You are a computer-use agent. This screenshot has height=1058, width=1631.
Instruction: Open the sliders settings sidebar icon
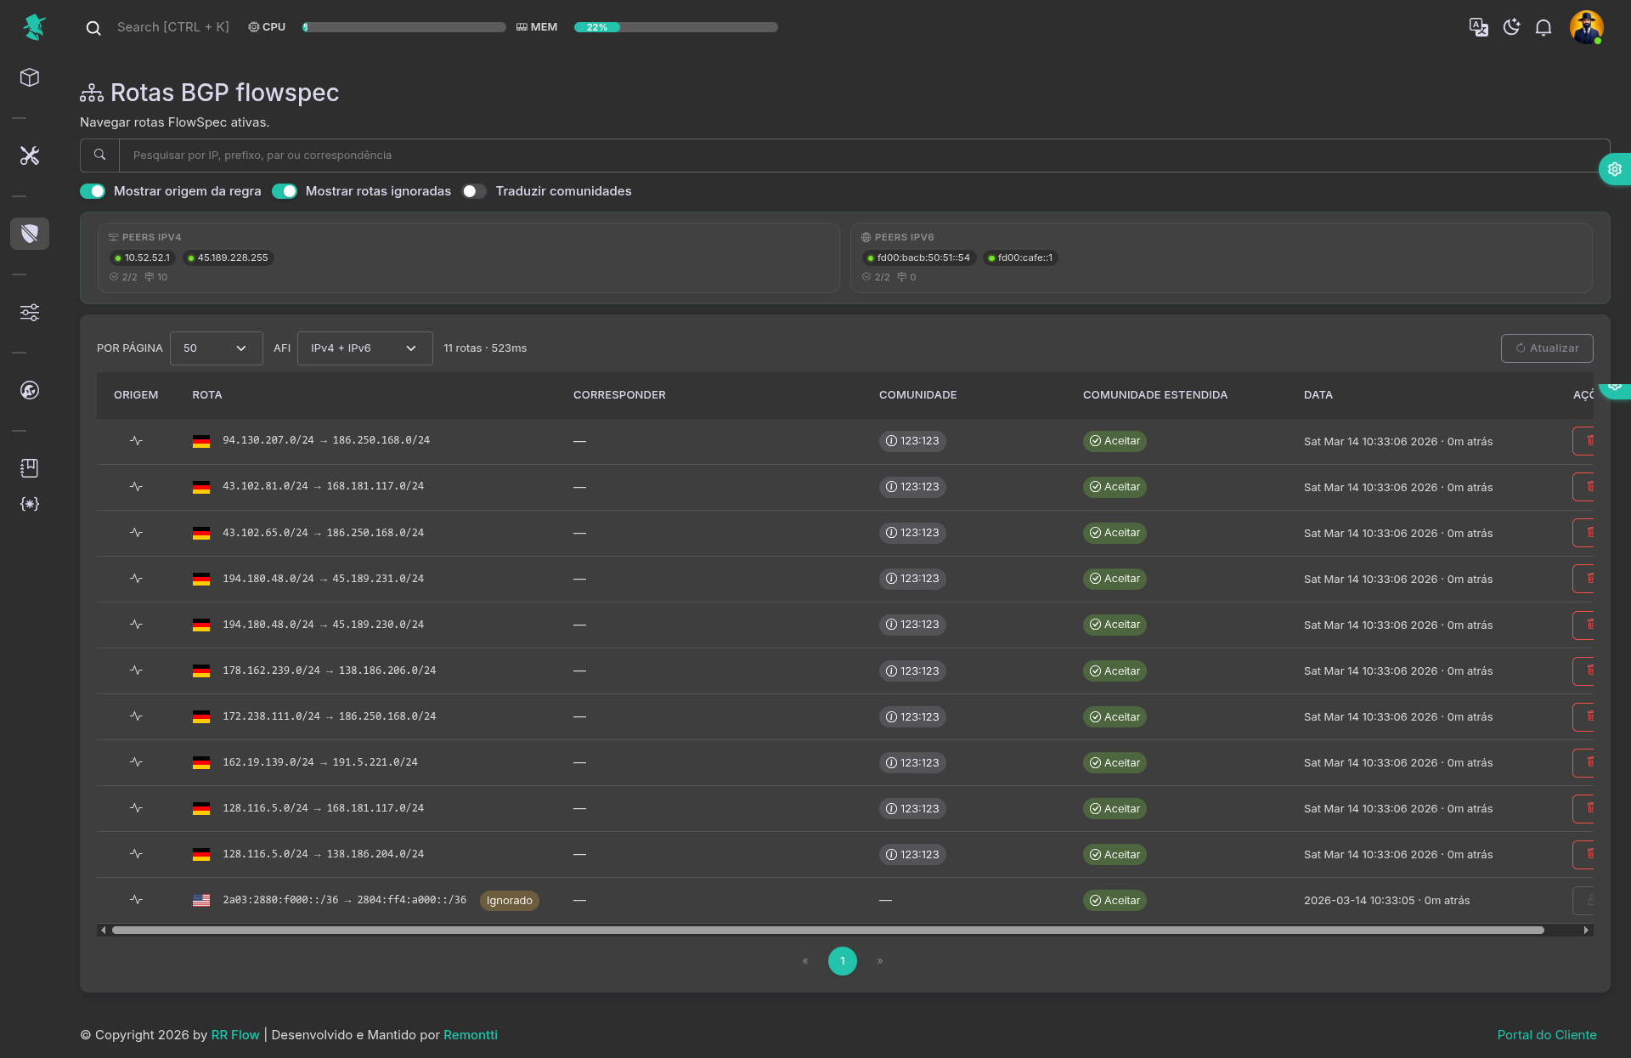click(x=30, y=312)
